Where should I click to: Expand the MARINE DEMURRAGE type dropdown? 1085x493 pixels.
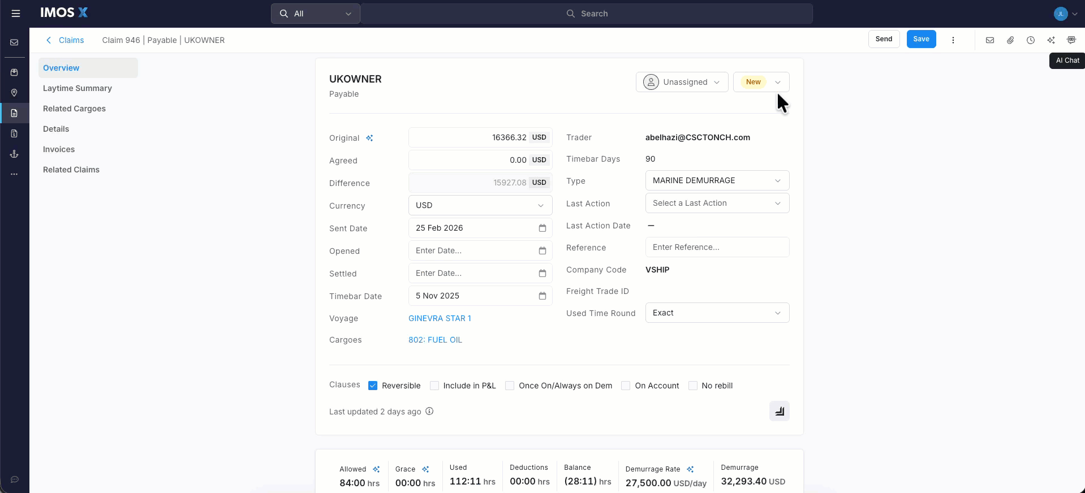click(717, 180)
